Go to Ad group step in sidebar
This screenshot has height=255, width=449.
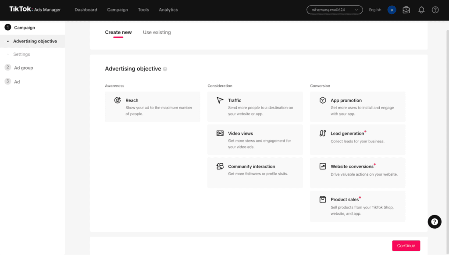click(24, 68)
